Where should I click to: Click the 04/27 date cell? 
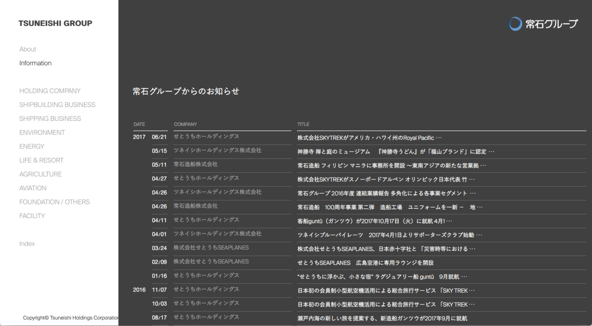(160, 179)
